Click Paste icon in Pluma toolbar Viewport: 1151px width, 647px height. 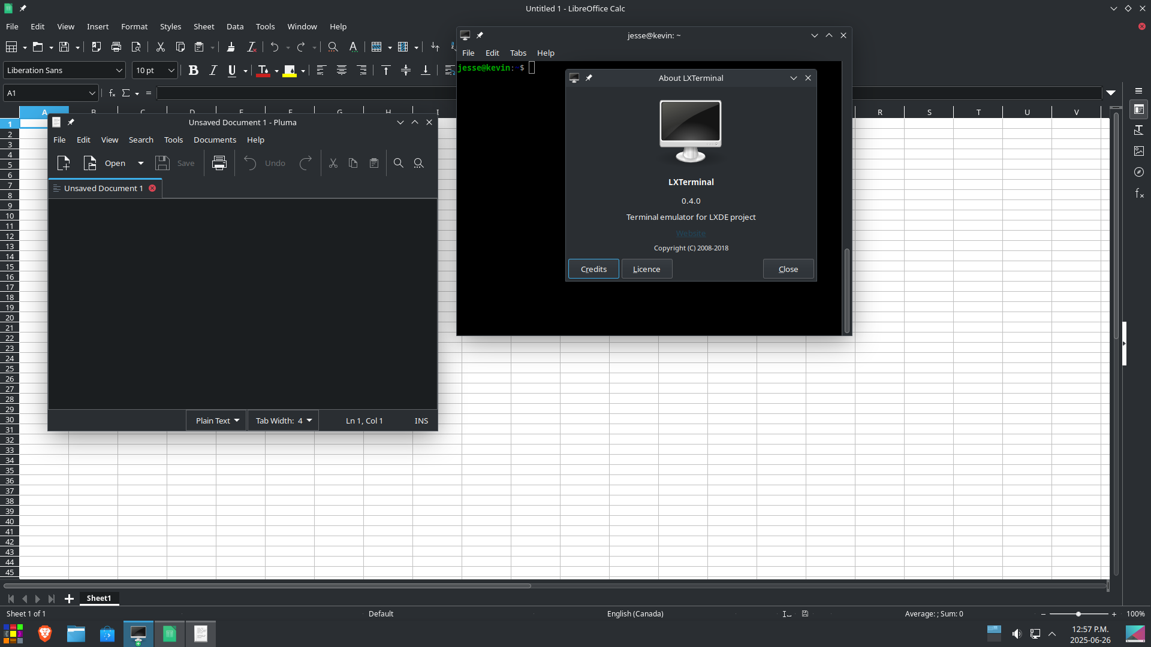pyautogui.click(x=374, y=163)
